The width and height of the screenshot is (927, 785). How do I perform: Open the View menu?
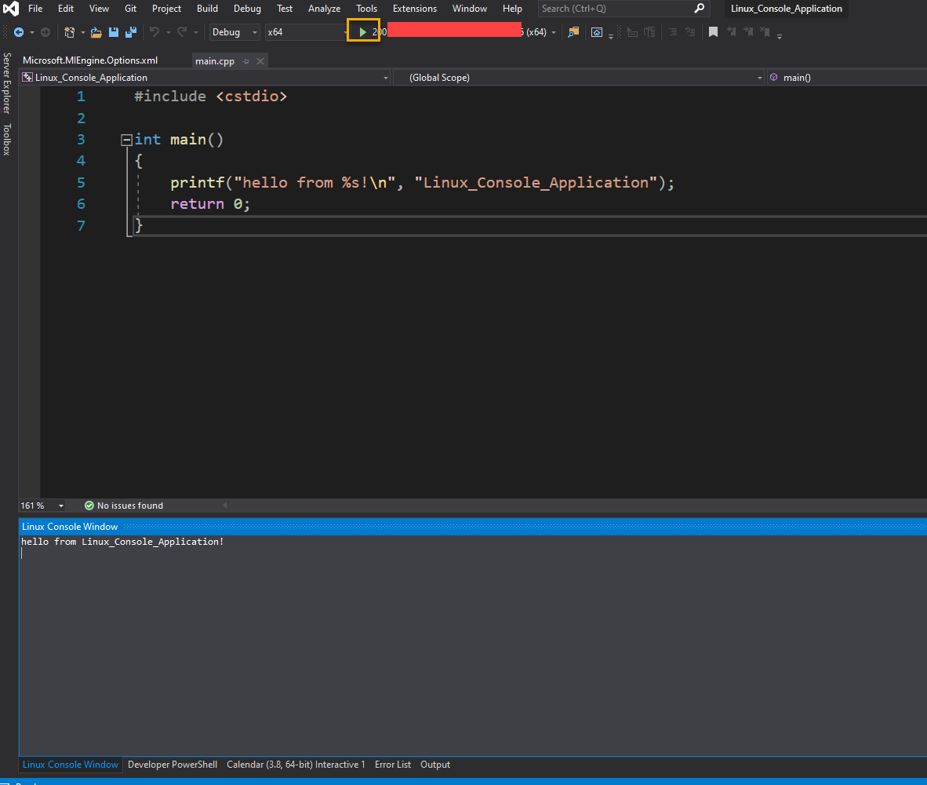point(99,9)
